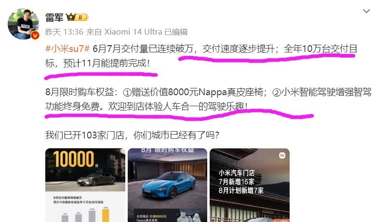Click the Mi logo on store image
The width and height of the screenshot is (373, 222).
(282, 156)
